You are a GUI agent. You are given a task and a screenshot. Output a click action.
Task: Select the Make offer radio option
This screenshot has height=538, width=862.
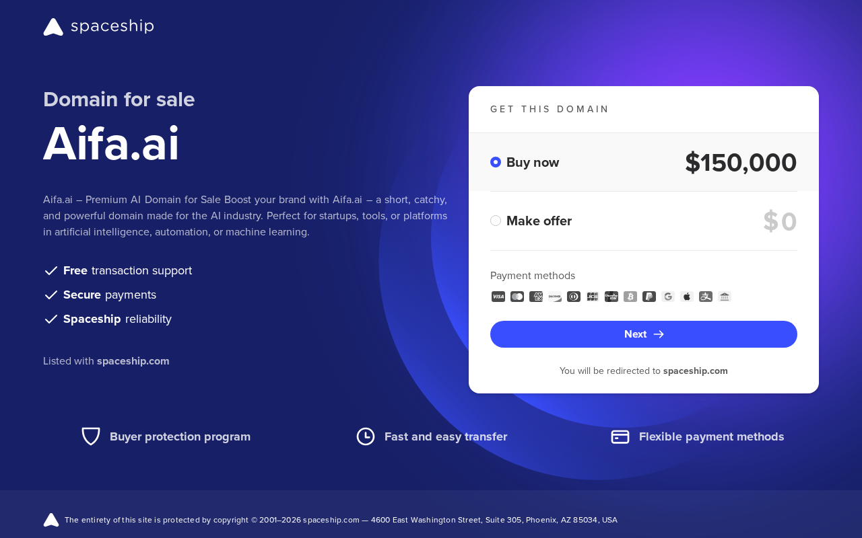point(496,221)
